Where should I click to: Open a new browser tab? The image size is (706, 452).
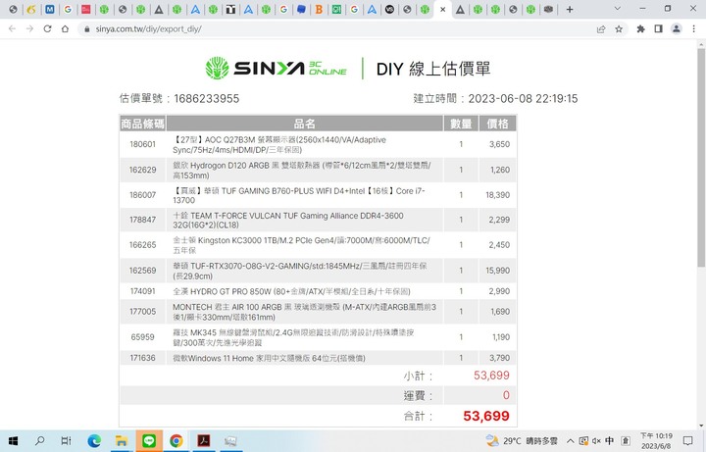570,9
